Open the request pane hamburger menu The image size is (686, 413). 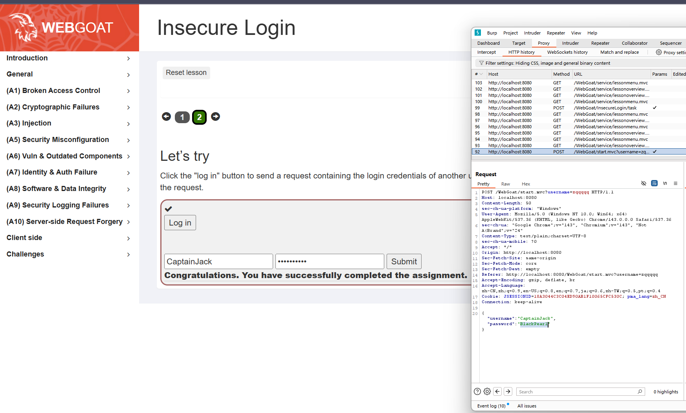click(x=675, y=184)
